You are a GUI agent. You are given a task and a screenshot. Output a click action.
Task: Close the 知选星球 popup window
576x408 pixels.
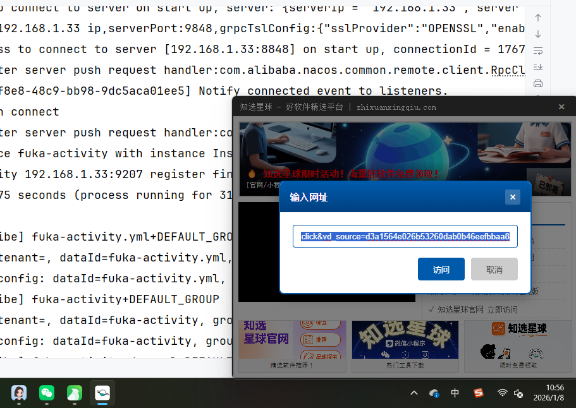pos(561,107)
